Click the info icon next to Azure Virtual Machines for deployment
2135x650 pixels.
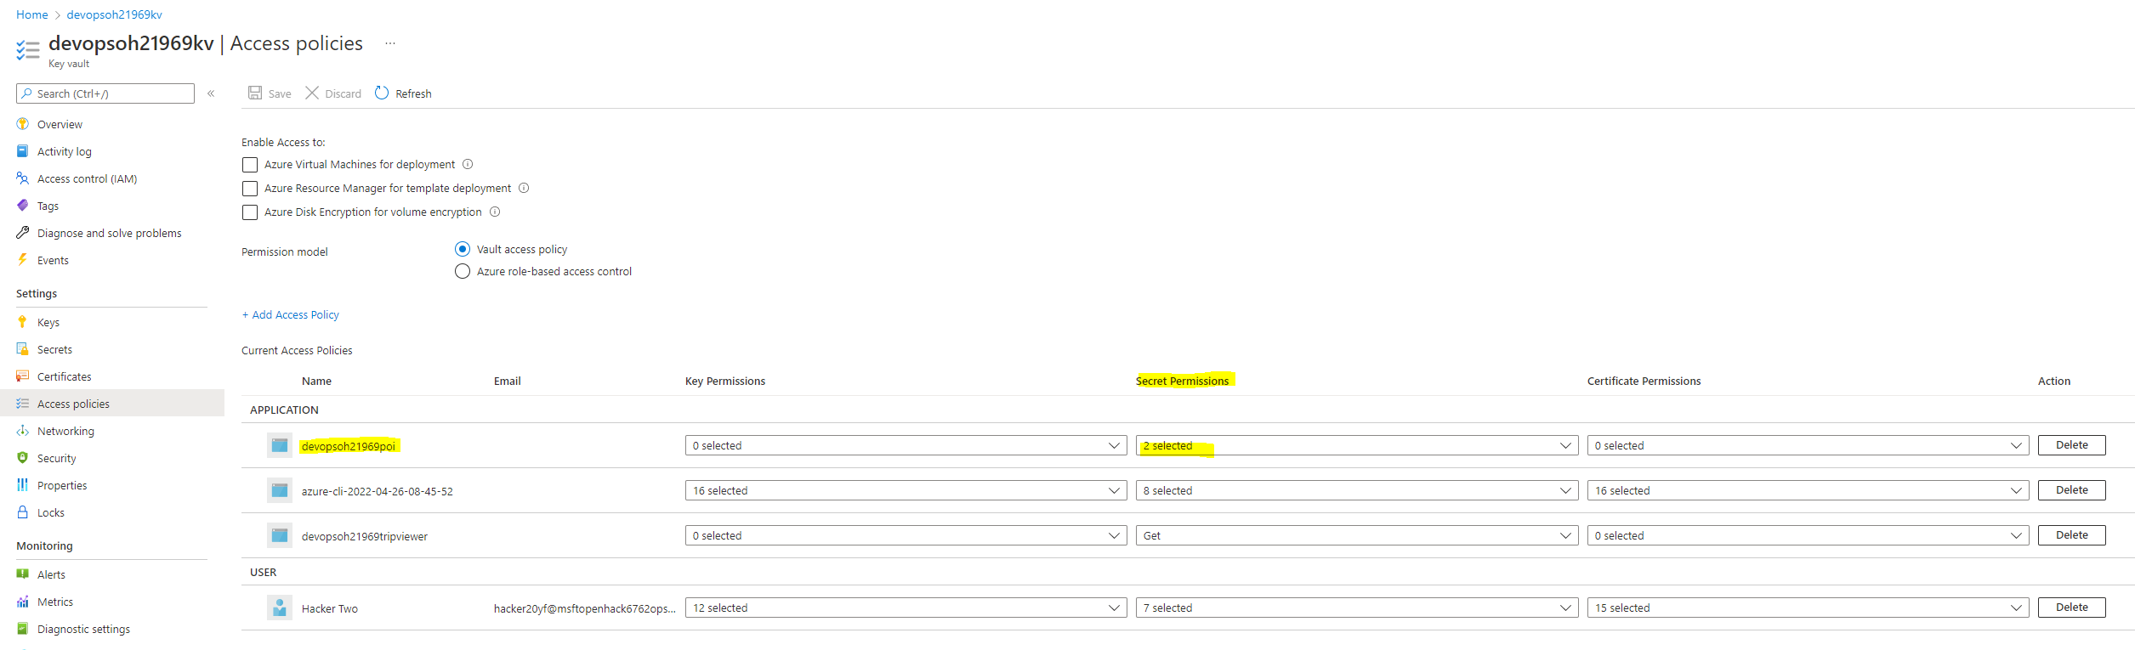click(468, 164)
